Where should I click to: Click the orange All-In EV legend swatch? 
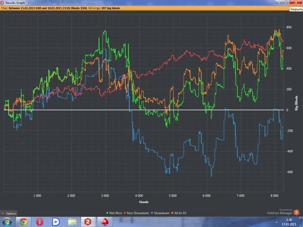(x=172, y=213)
